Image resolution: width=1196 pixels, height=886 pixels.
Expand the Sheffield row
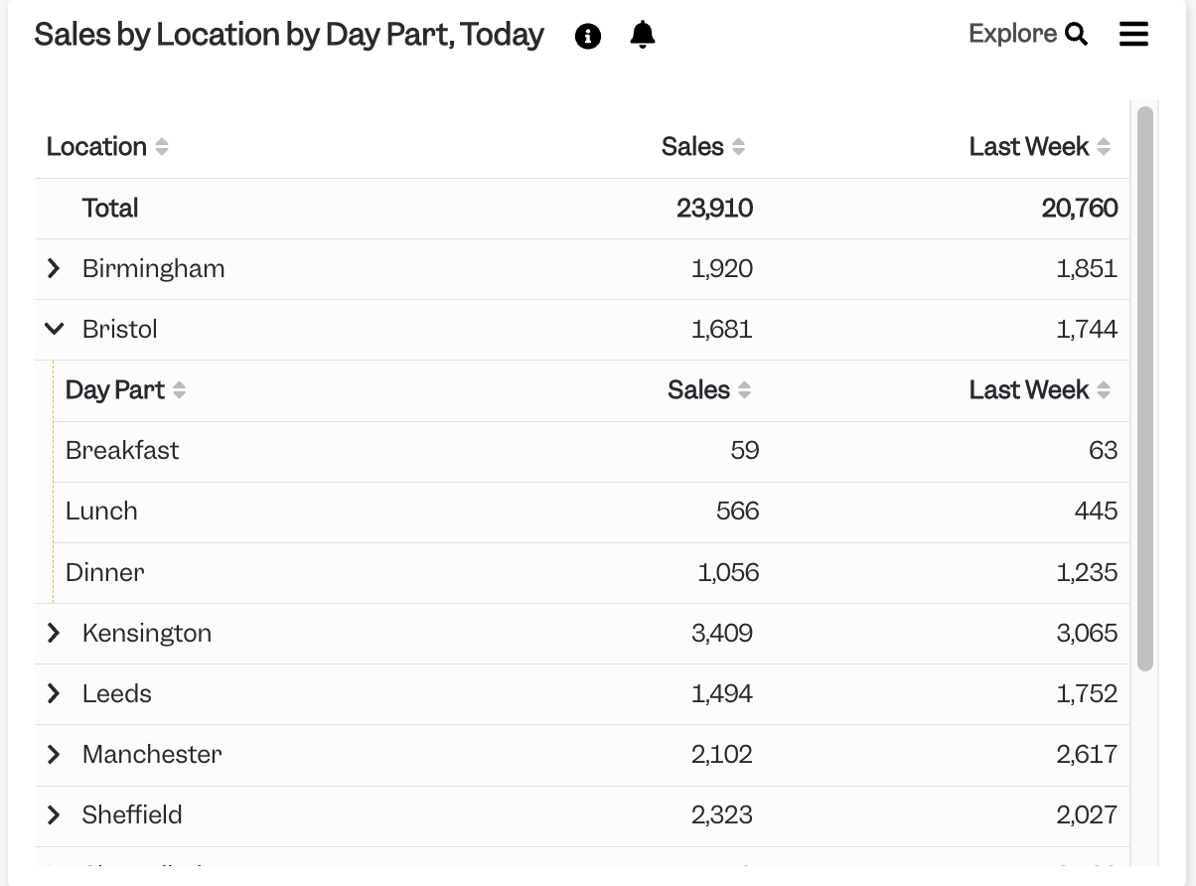55,814
